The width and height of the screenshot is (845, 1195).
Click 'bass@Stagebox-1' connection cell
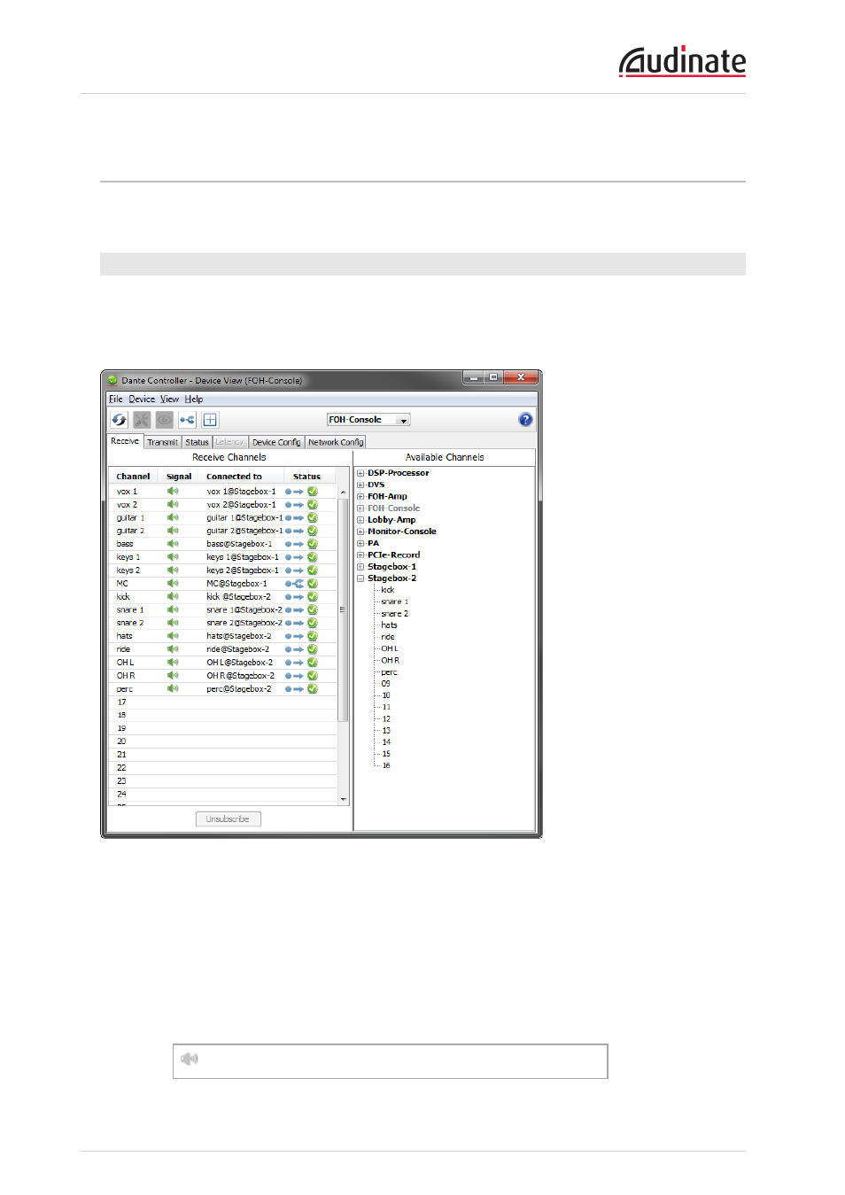pos(239,544)
